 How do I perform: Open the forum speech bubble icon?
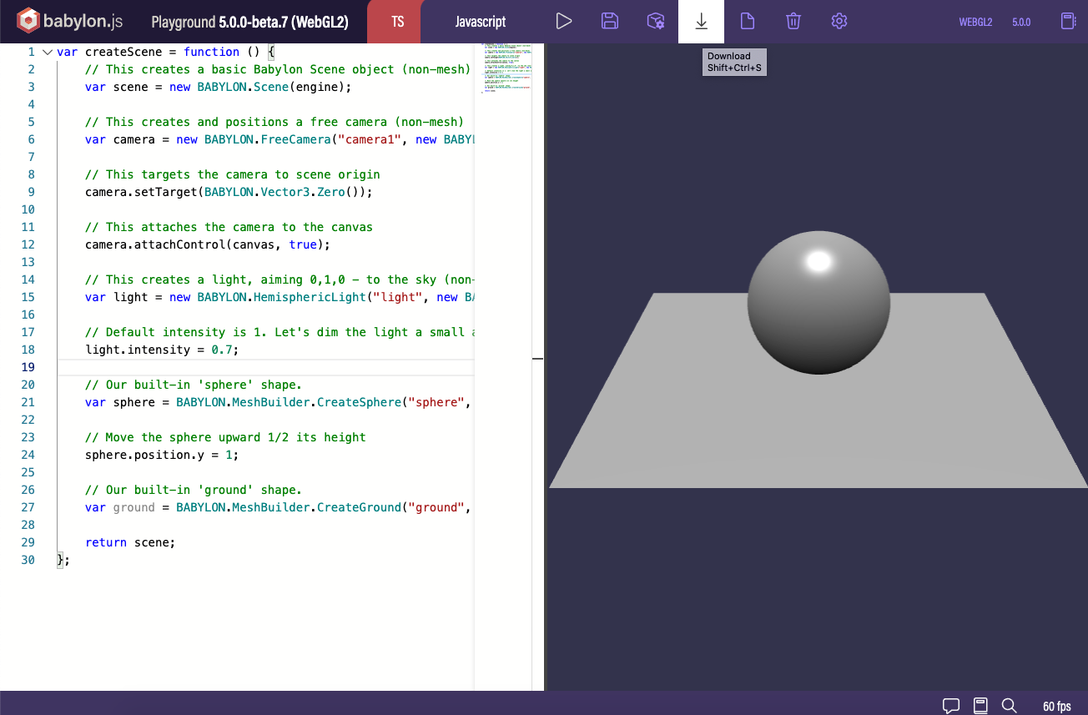[951, 706]
